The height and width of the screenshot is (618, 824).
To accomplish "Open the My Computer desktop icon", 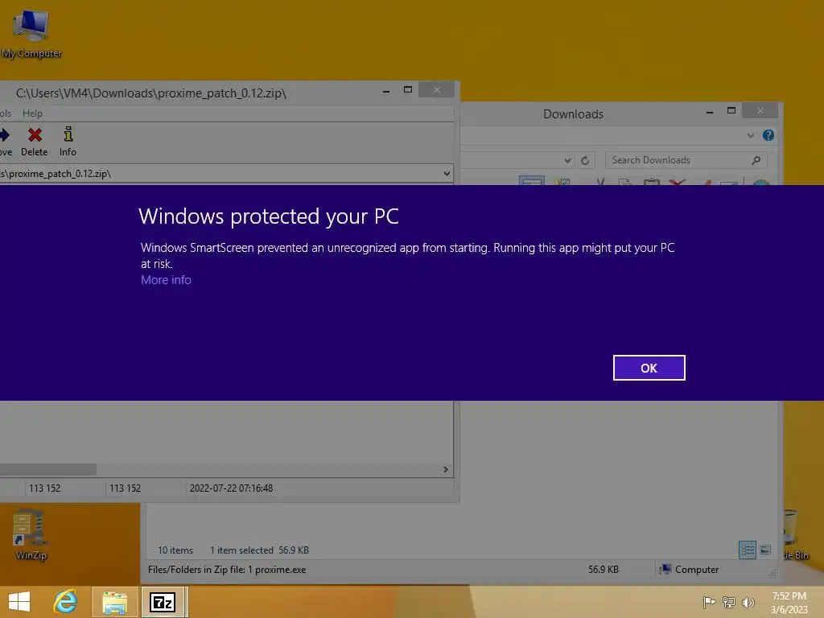I will pos(31,35).
